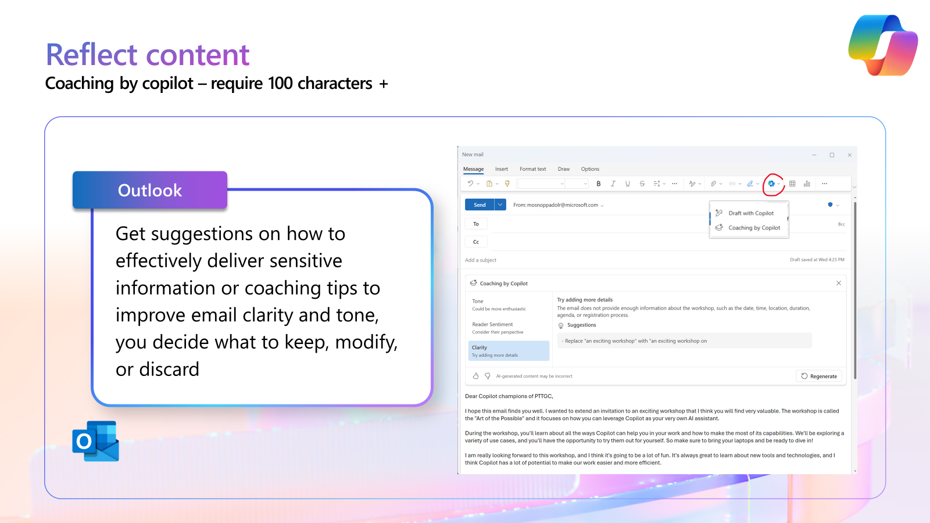Viewport: 930px width, 523px height.
Task: Maximize the New mail window
Action: (x=832, y=155)
